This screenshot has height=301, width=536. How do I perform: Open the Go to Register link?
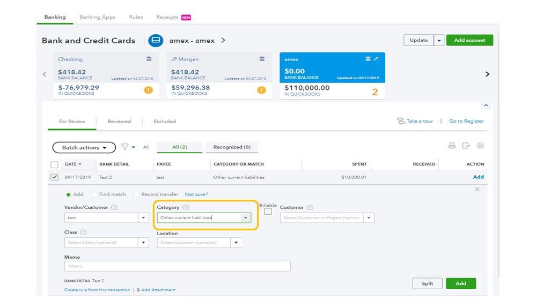pyautogui.click(x=466, y=121)
